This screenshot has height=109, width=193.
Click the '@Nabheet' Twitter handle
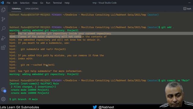tap(106, 107)
